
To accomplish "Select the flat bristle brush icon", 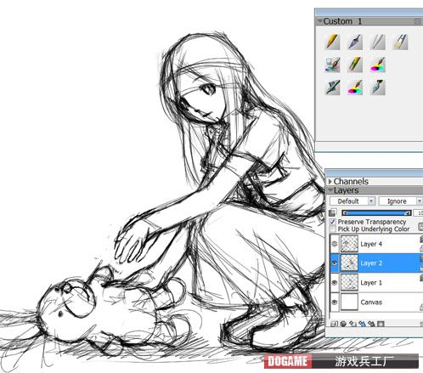I will 400,42.
